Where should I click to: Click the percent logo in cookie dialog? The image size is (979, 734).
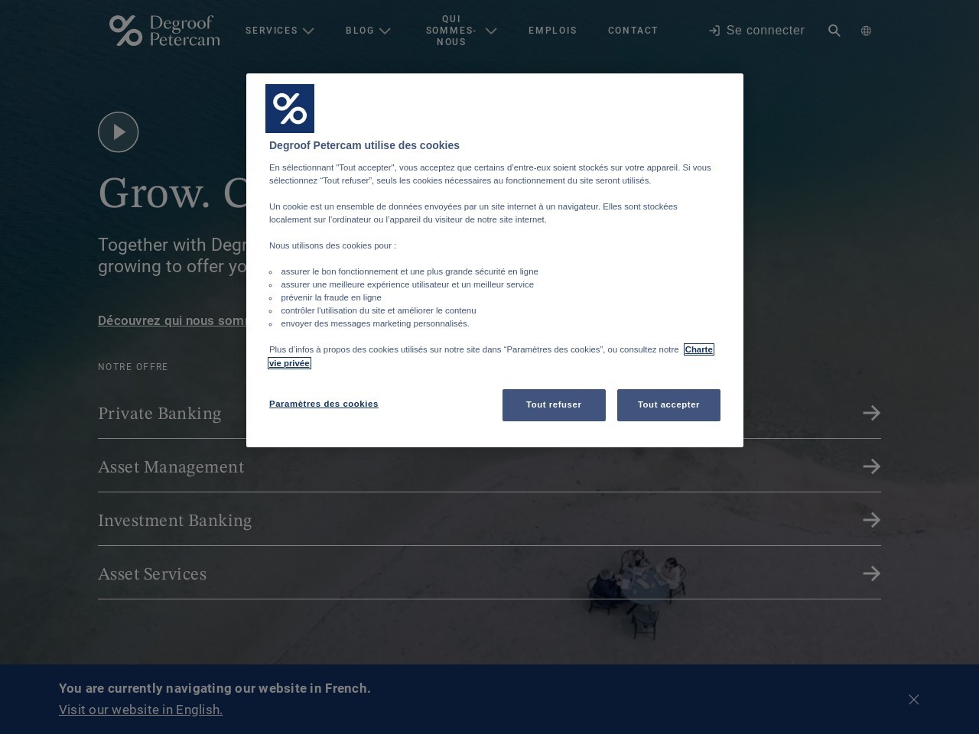(x=290, y=109)
